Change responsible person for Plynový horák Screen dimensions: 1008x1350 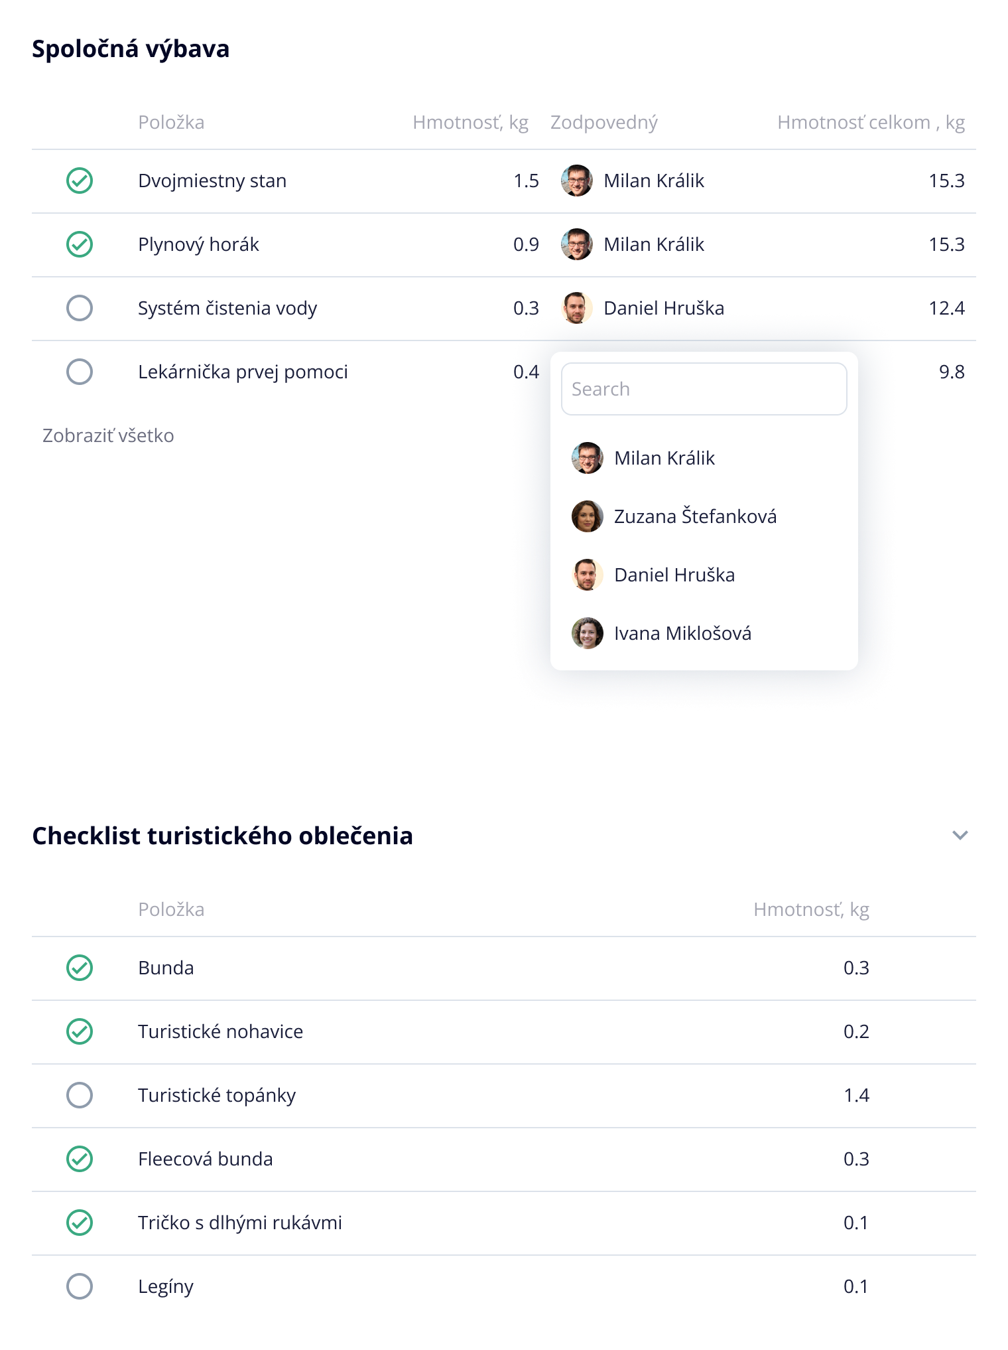(x=653, y=244)
